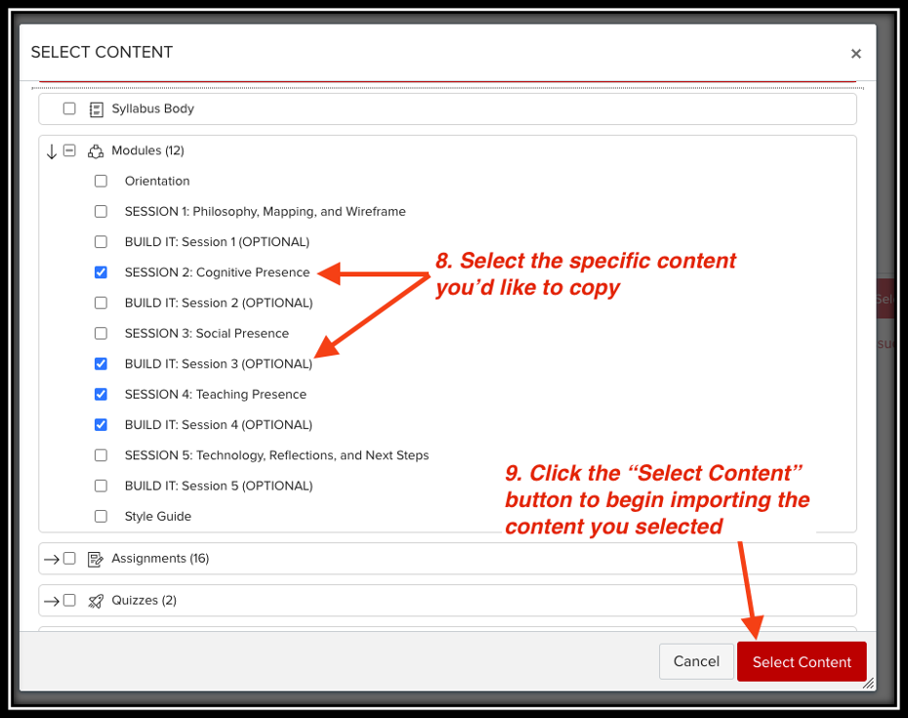Expand the Quizzes (2) section arrow
Screen dimensions: 908x719
point(52,602)
